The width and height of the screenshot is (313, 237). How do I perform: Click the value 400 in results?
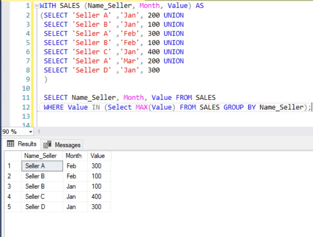pyautogui.click(x=99, y=196)
